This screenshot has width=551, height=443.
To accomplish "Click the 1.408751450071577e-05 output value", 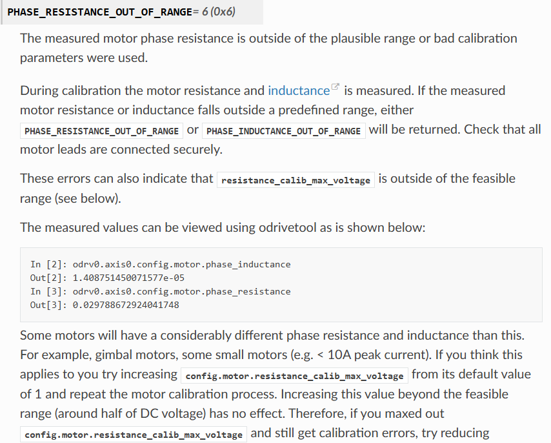I will pos(128,278).
